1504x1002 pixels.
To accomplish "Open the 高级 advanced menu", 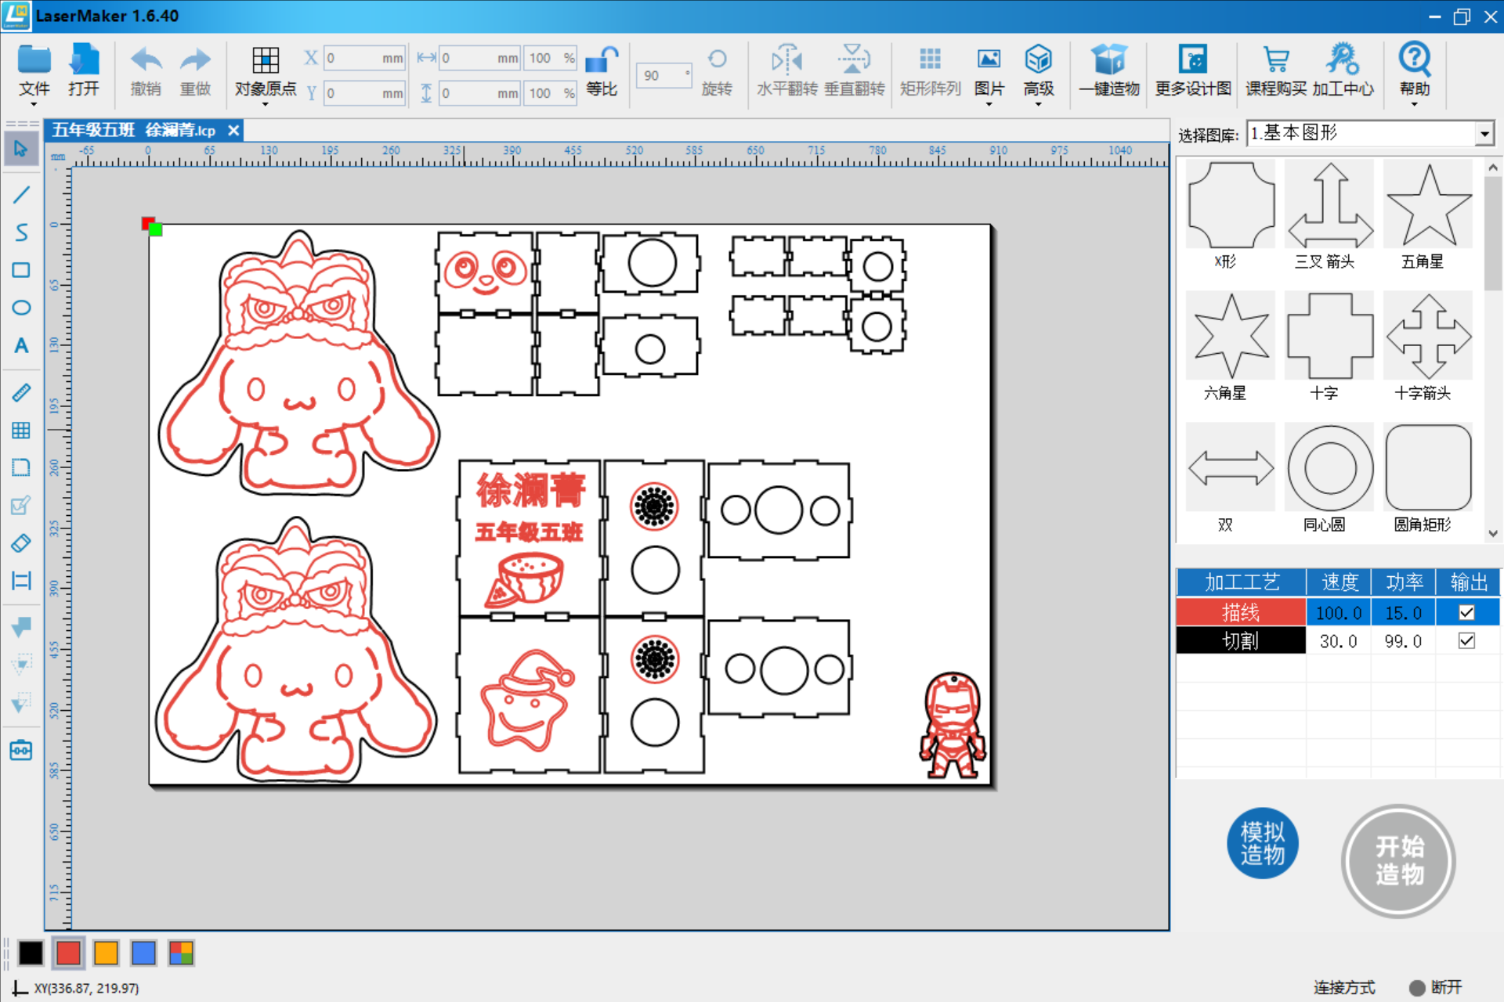I will tap(1038, 59).
